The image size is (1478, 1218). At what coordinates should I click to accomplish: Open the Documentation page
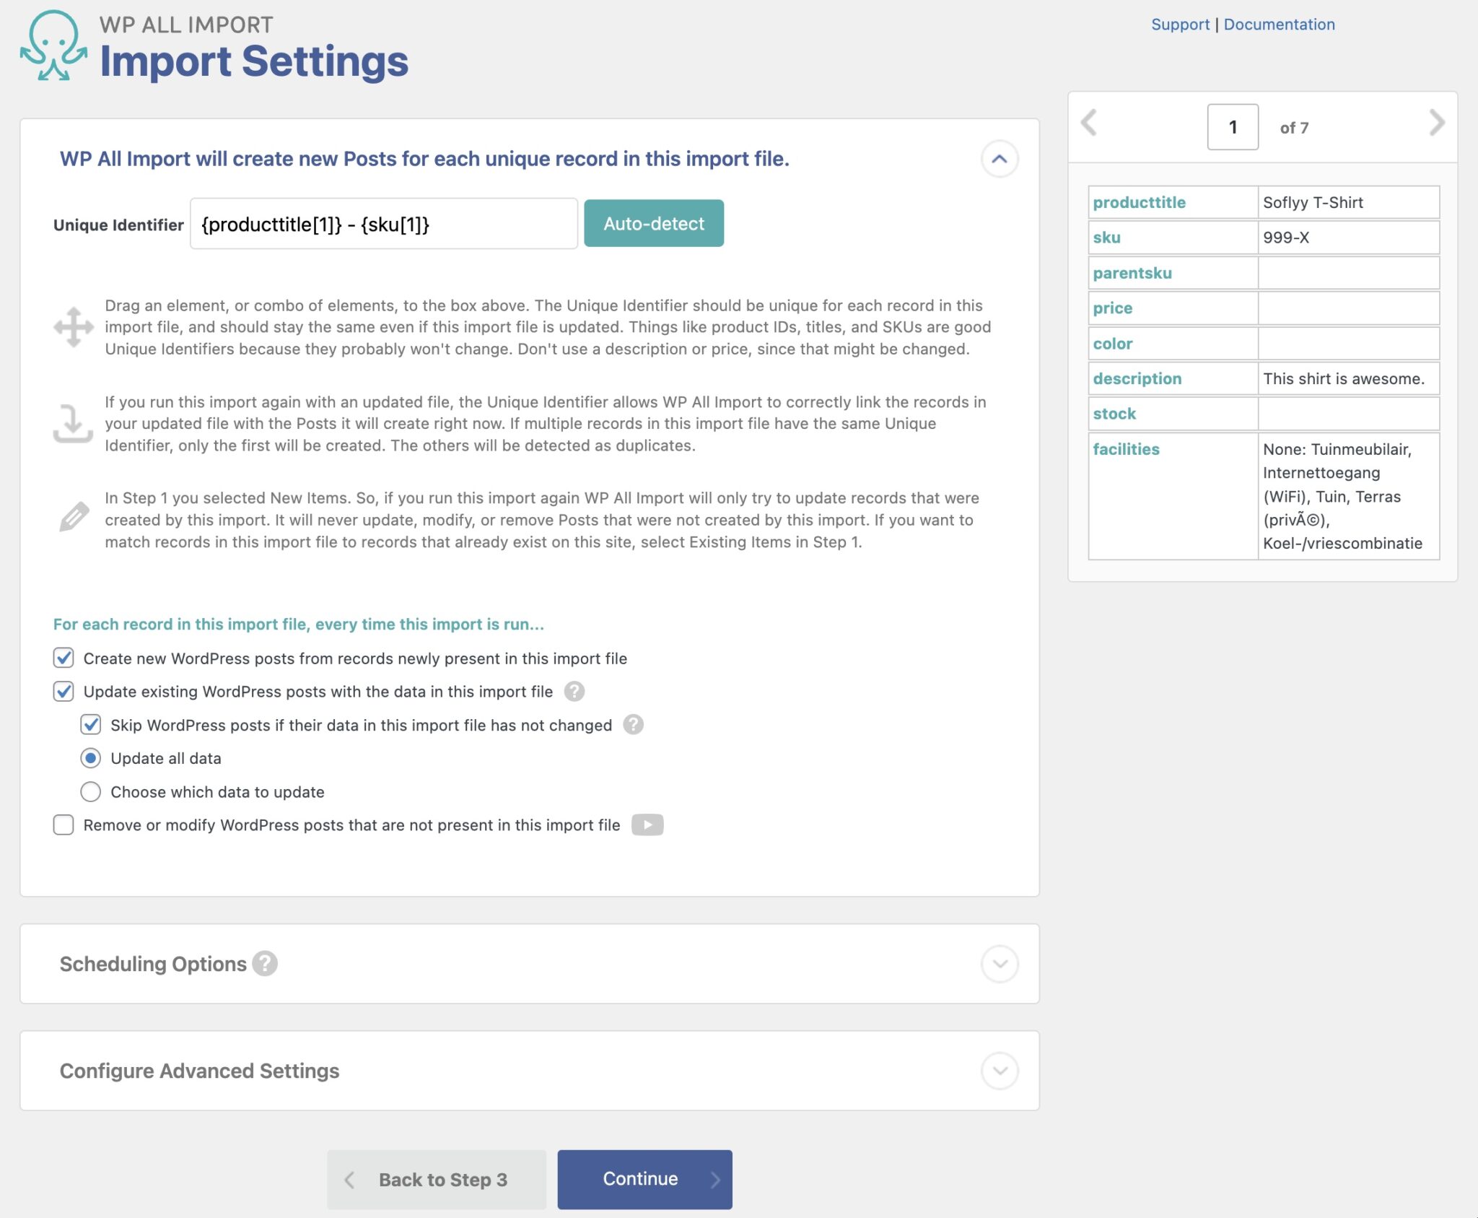(1279, 24)
